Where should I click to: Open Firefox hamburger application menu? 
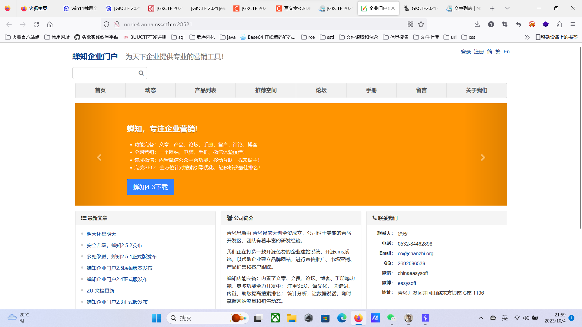point(573,24)
